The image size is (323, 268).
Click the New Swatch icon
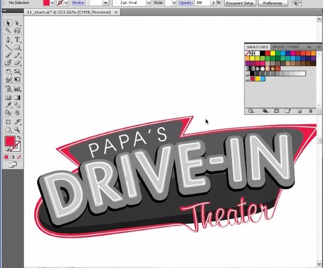click(x=299, y=111)
